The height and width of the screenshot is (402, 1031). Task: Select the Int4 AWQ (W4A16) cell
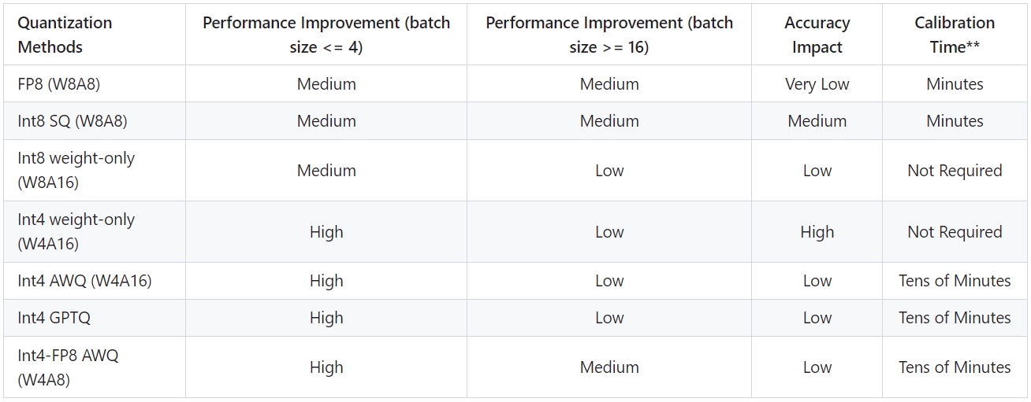84,281
